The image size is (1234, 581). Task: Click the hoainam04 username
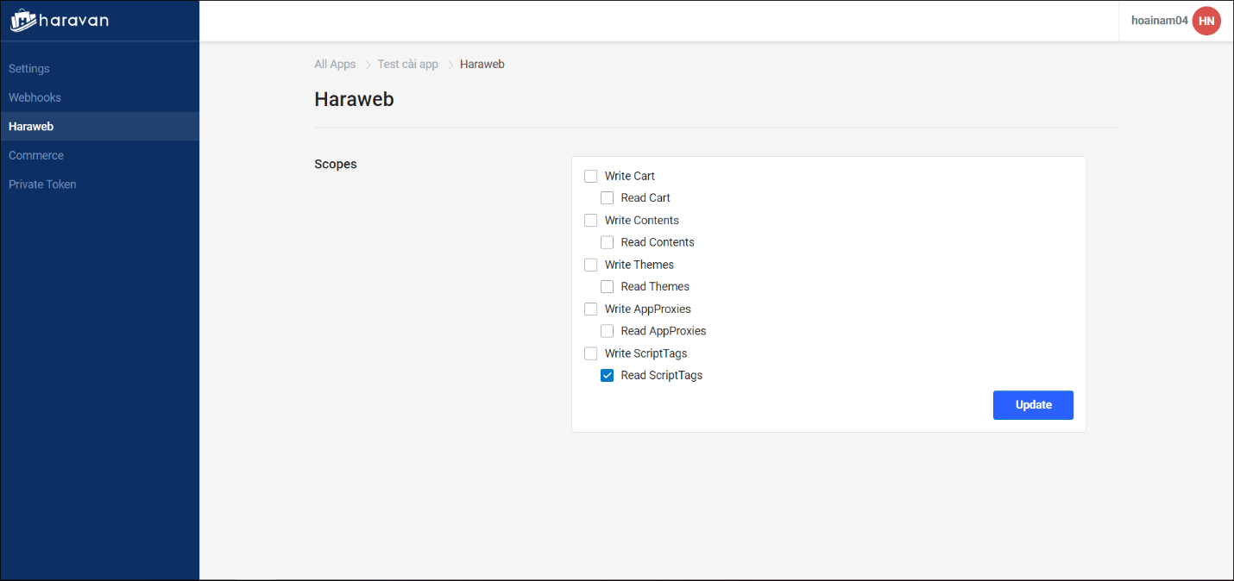click(1159, 21)
